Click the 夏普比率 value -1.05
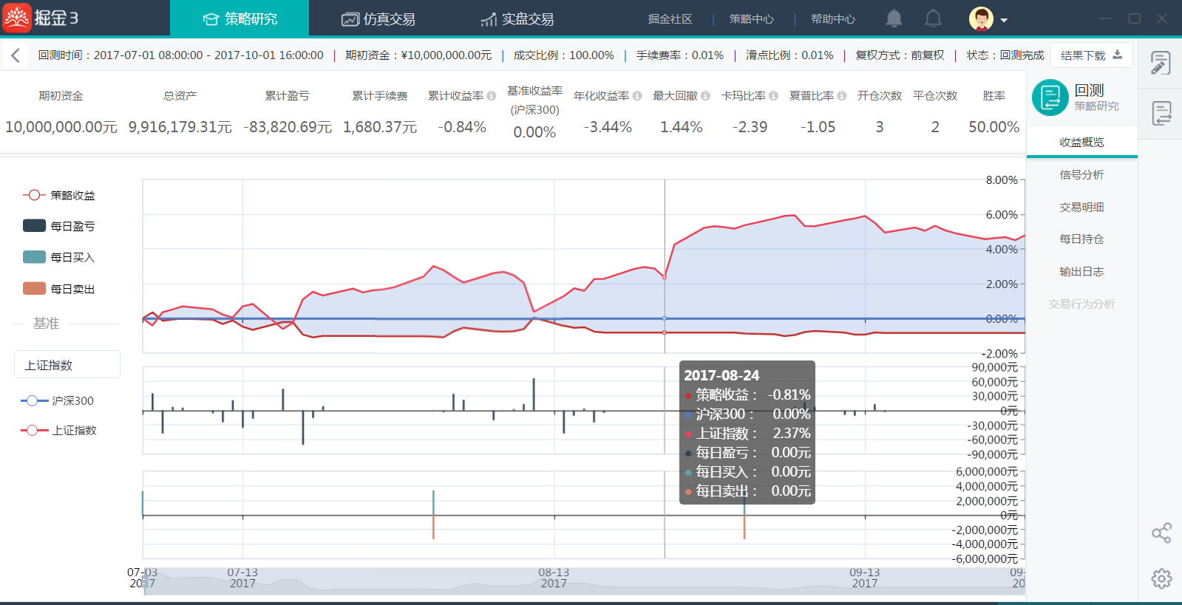Image resolution: width=1182 pixels, height=605 pixels. 818,127
